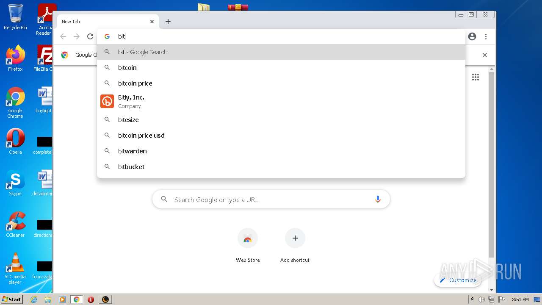This screenshot has width=542, height=305.
Task: Open FileZilla Client desktop shortcut
Action: (44, 58)
